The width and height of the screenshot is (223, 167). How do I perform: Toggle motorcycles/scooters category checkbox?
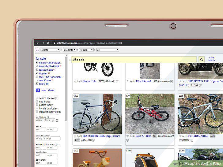coord(37,62)
